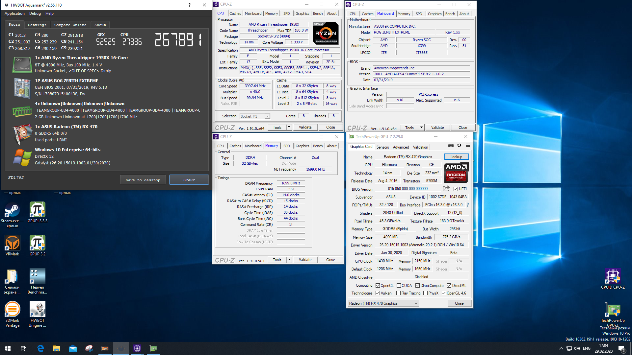Show hidden system tray icons

pyautogui.click(x=561, y=348)
